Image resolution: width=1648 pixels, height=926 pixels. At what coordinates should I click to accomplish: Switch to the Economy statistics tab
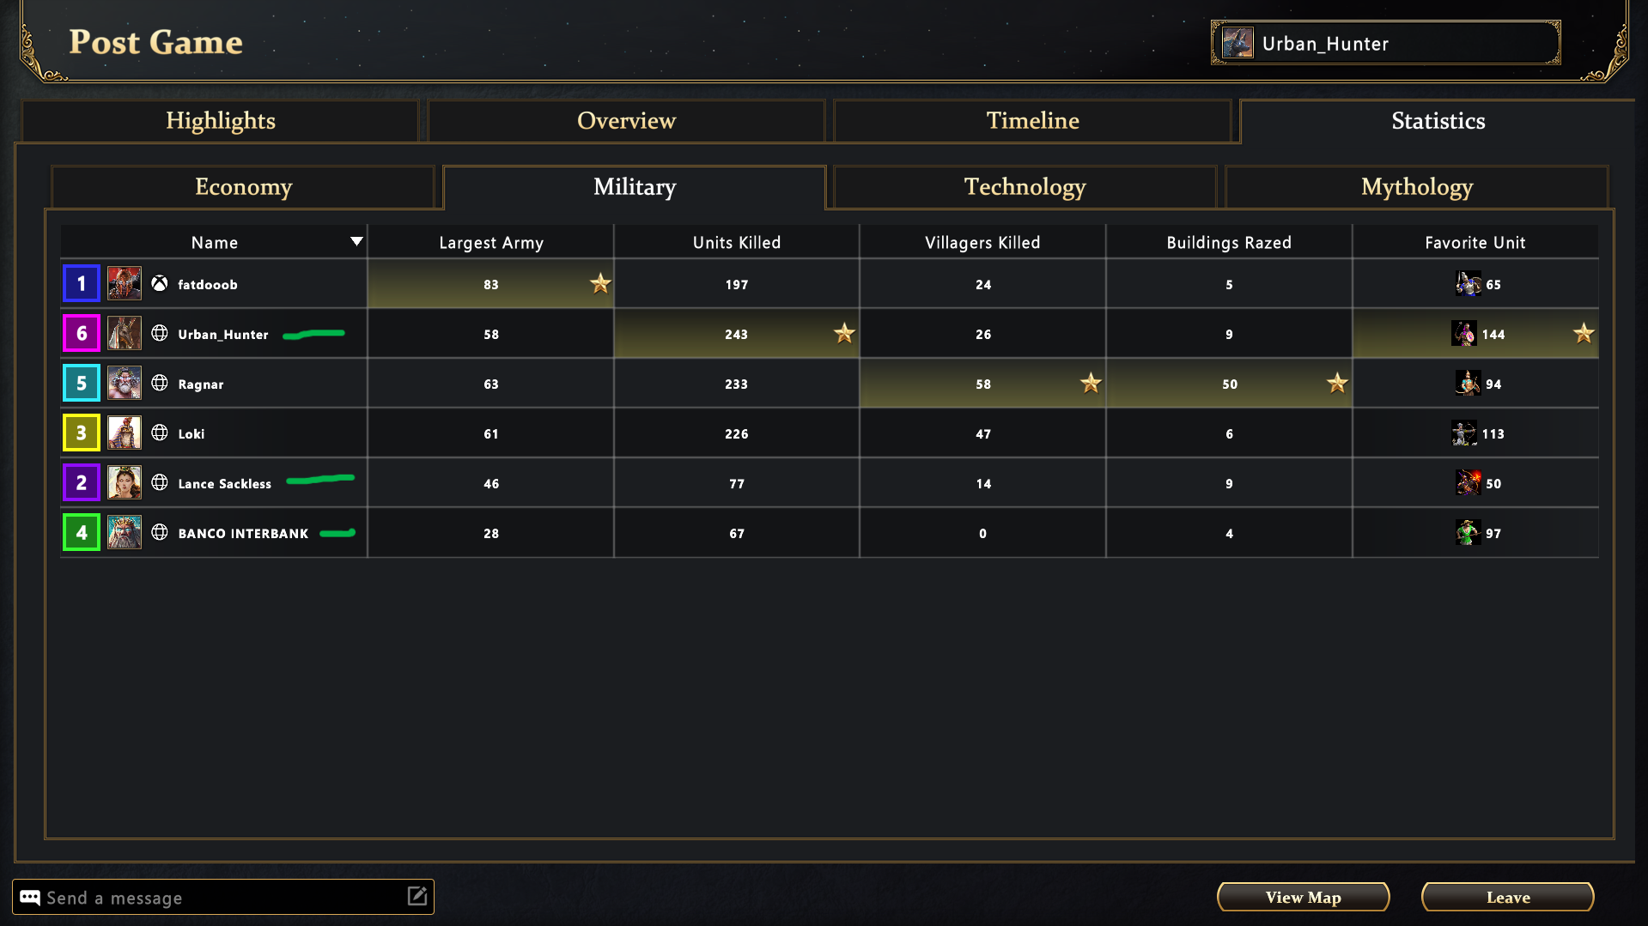point(243,187)
